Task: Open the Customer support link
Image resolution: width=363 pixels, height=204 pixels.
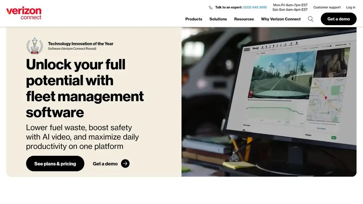Action: [x=326, y=7]
